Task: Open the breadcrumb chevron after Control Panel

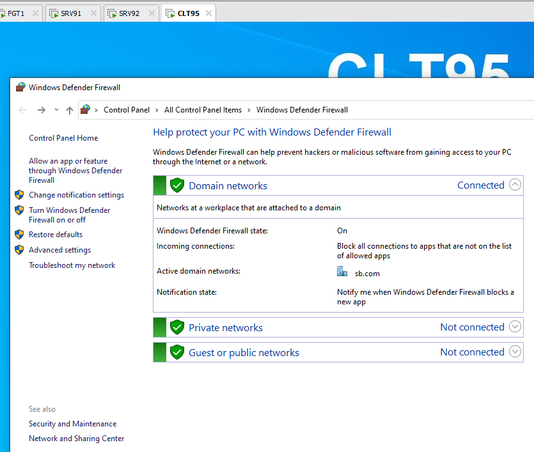Action: 157,110
